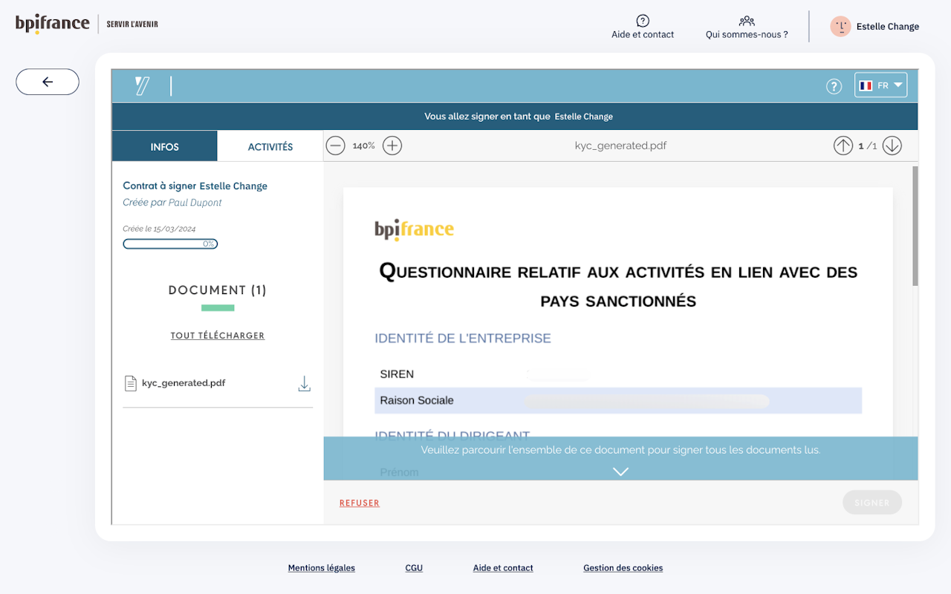Click the document file icon beside kyc_generated.pdf

(130, 383)
